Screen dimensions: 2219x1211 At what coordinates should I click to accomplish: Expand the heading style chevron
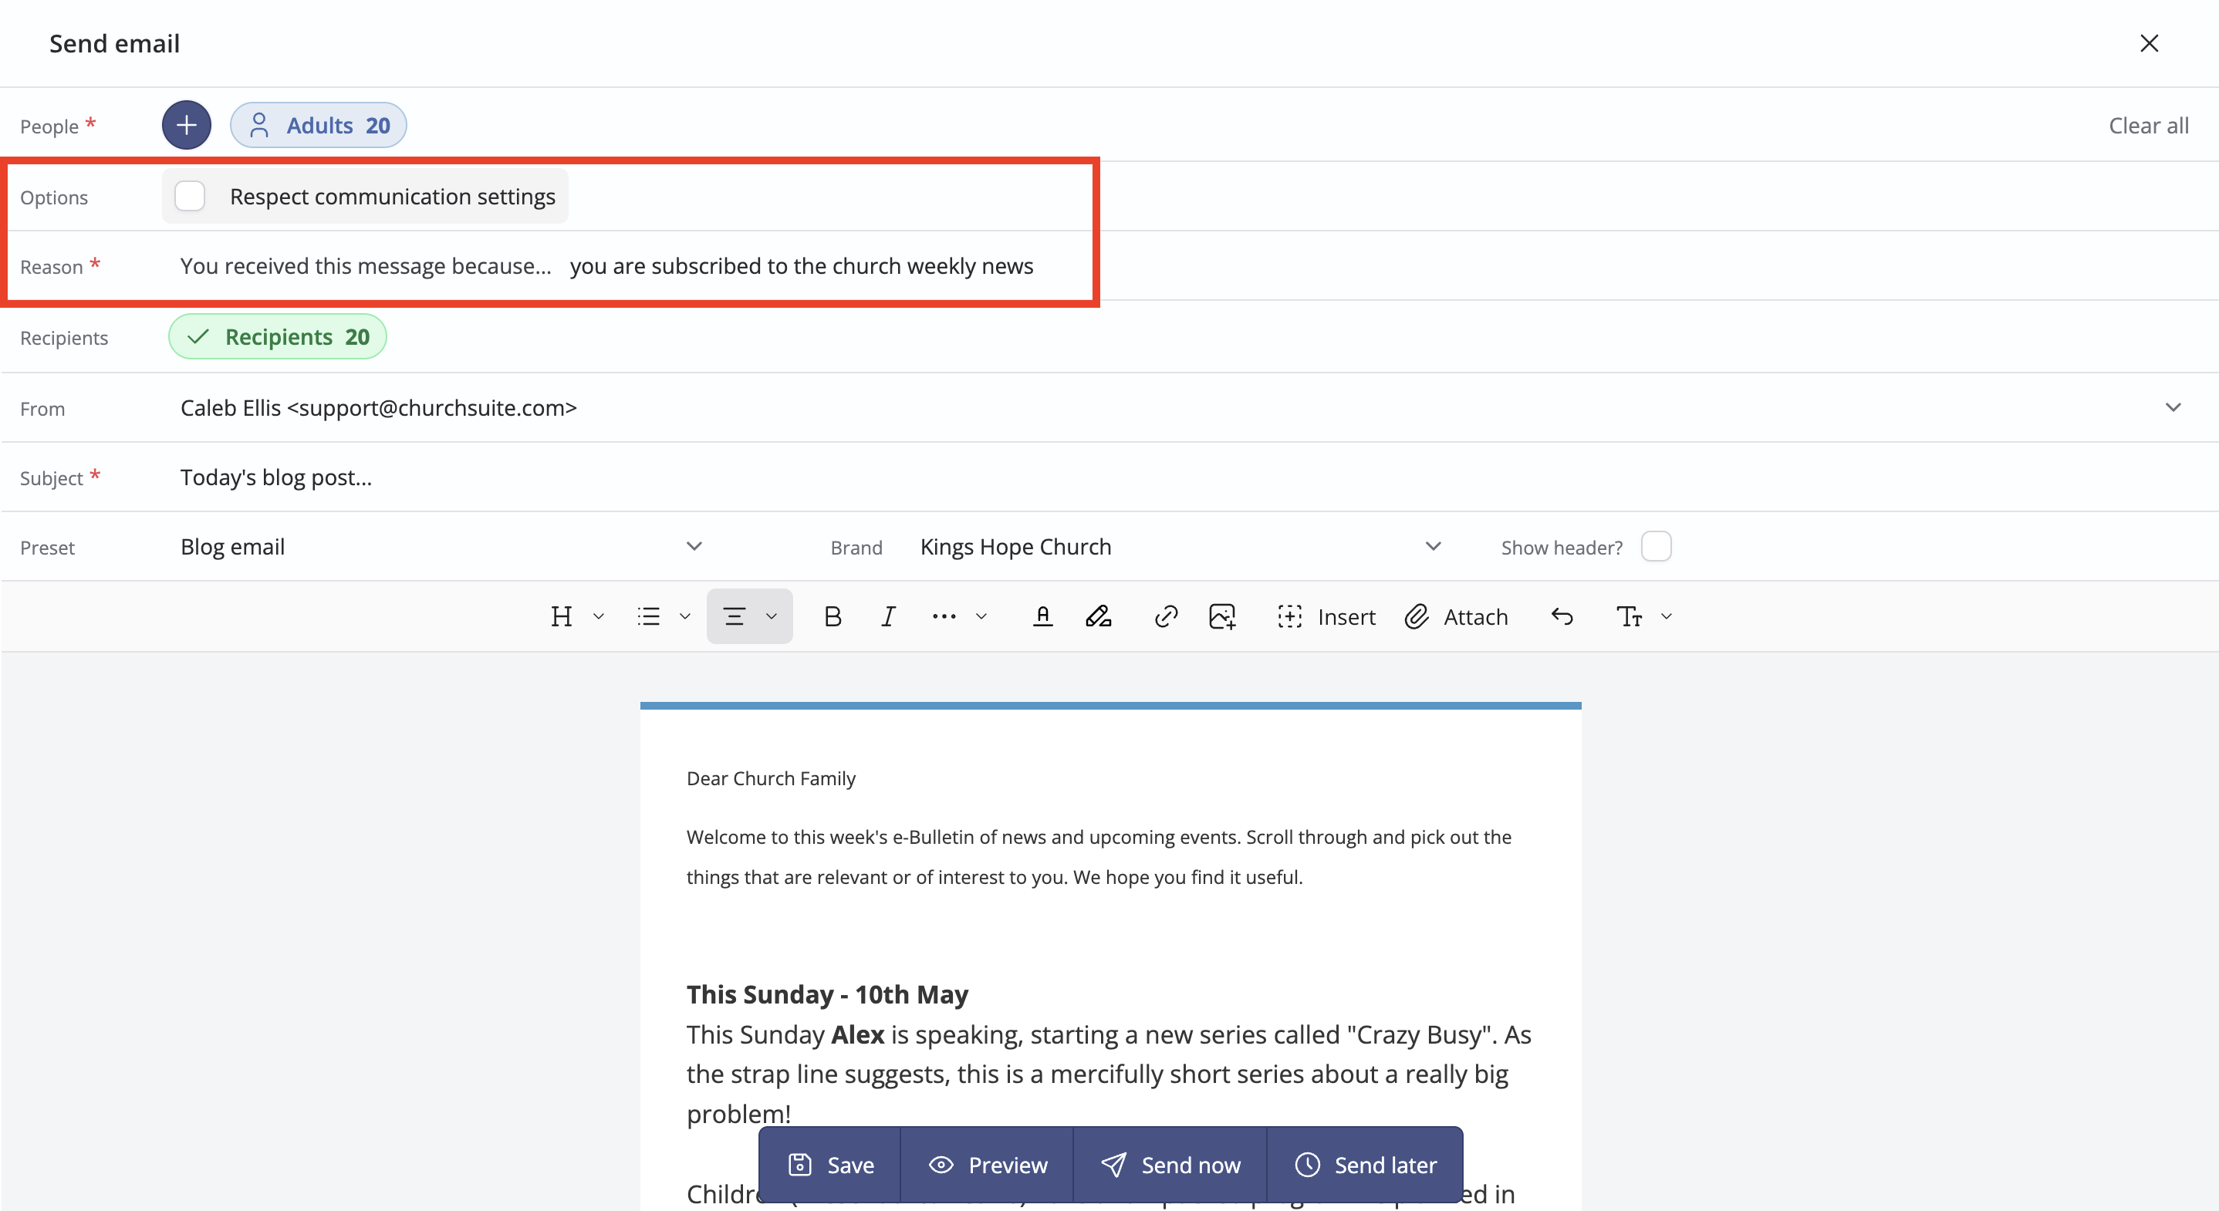point(599,617)
